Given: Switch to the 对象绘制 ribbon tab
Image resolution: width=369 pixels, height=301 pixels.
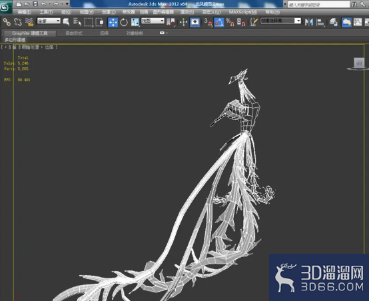Looking at the screenshot, I should (135, 33).
